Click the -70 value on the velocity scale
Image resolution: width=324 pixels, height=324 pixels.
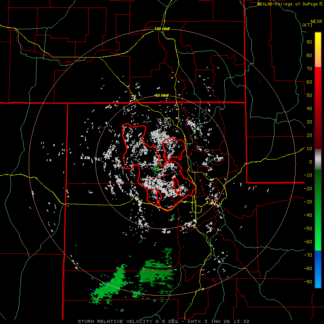pos(308,255)
